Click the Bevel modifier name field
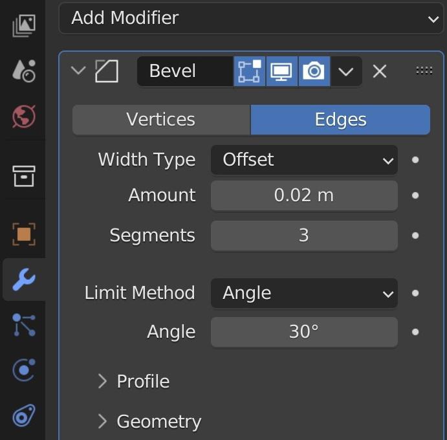This screenshot has width=447, height=440. 184,71
